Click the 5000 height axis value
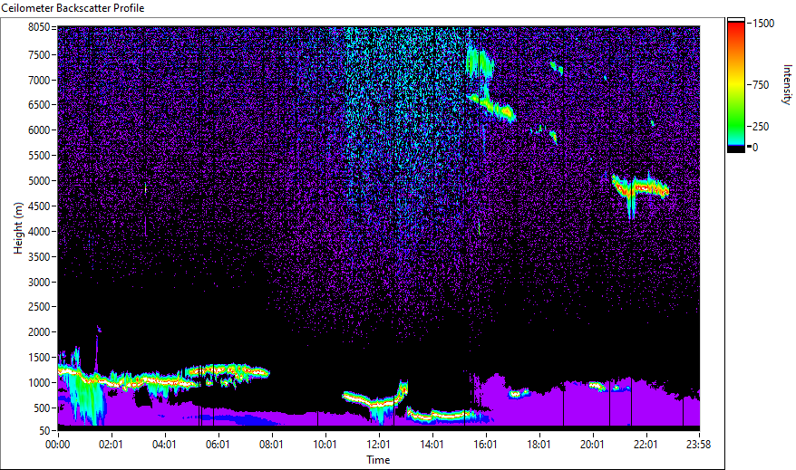796x470 pixels. click(39, 181)
